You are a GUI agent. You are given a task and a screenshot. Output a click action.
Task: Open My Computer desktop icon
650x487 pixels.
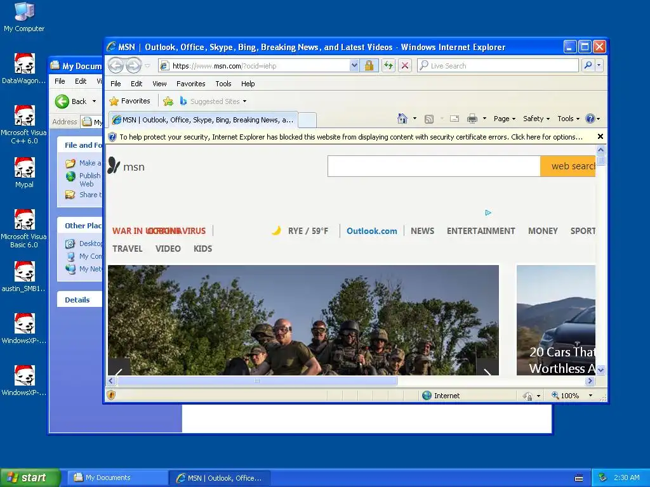pyautogui.click(x=24, y=17)
